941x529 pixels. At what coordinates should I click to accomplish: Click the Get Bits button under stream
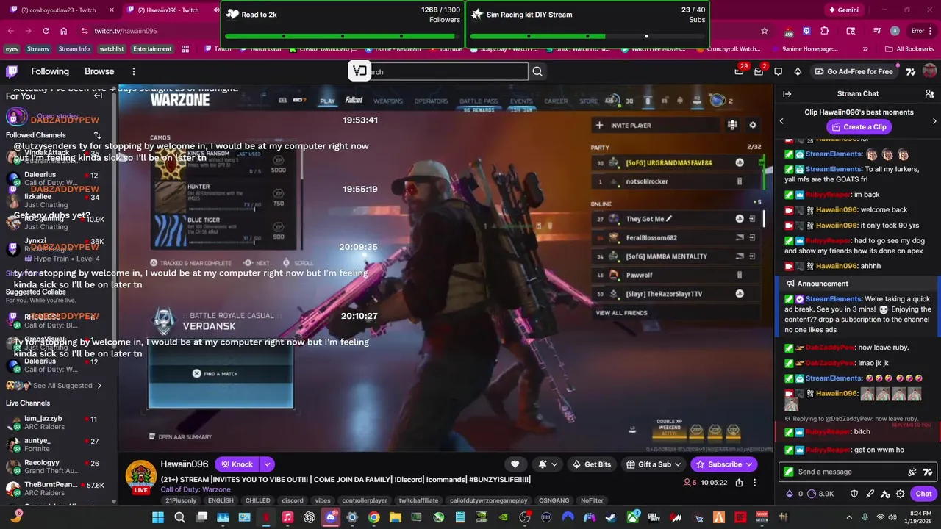click(592, 464)
